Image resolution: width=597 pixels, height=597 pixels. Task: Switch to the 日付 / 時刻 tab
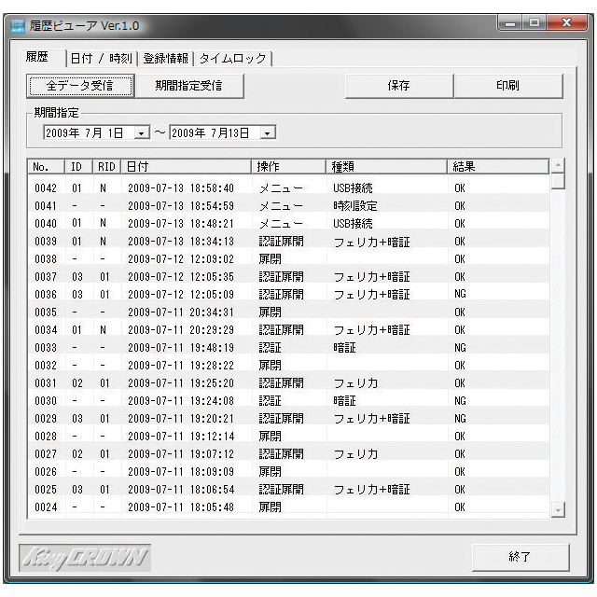point(103,58)
